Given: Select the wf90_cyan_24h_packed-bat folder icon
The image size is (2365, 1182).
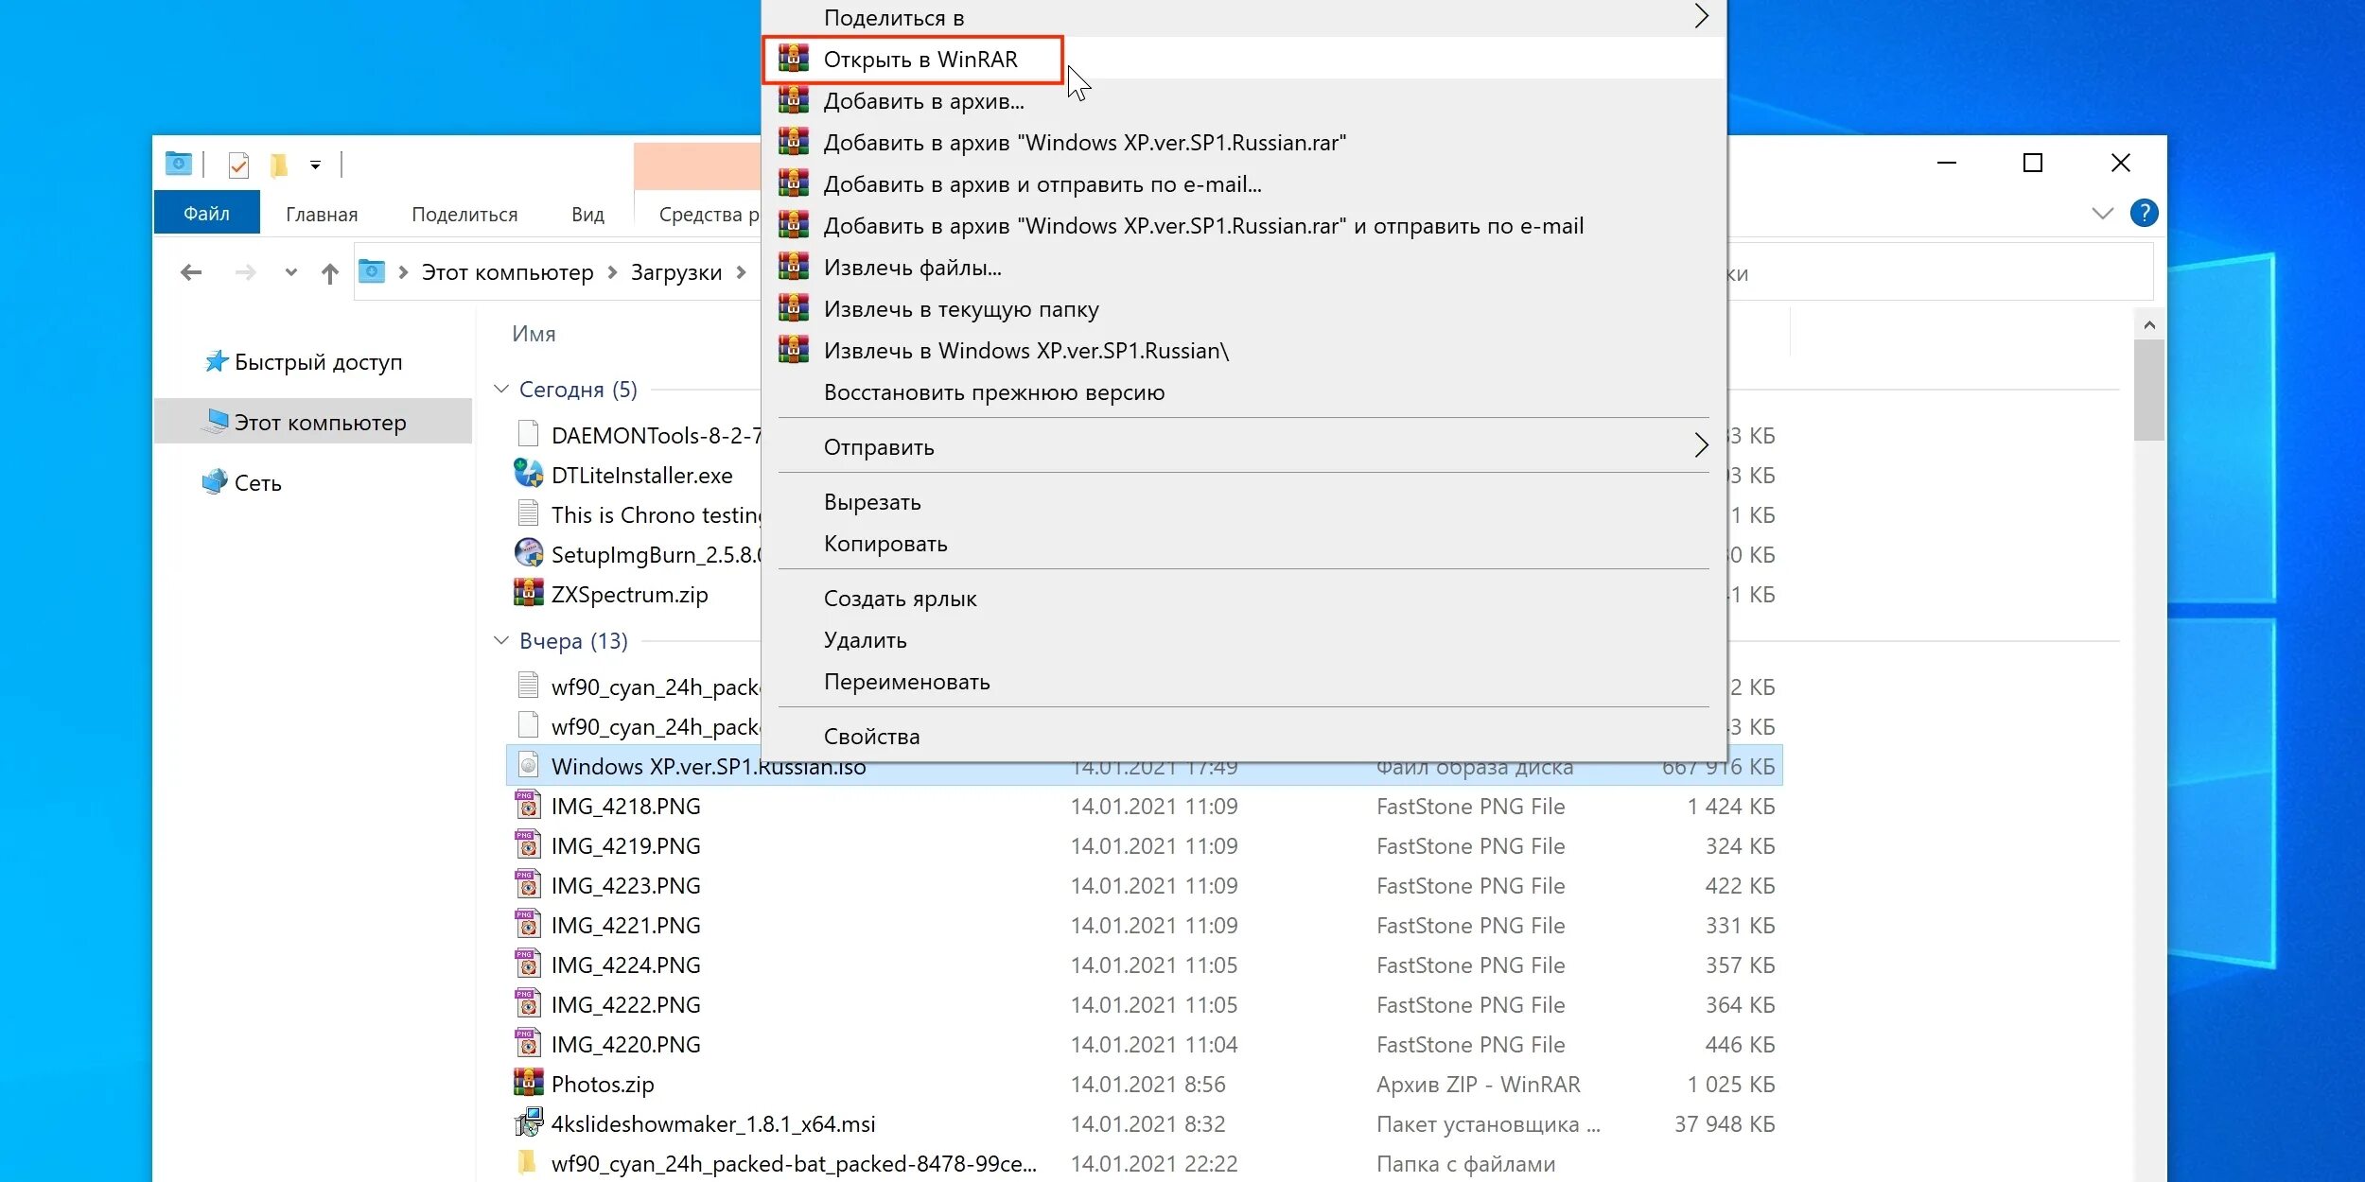Looking at the screenshot, I should pos(528,1162).
